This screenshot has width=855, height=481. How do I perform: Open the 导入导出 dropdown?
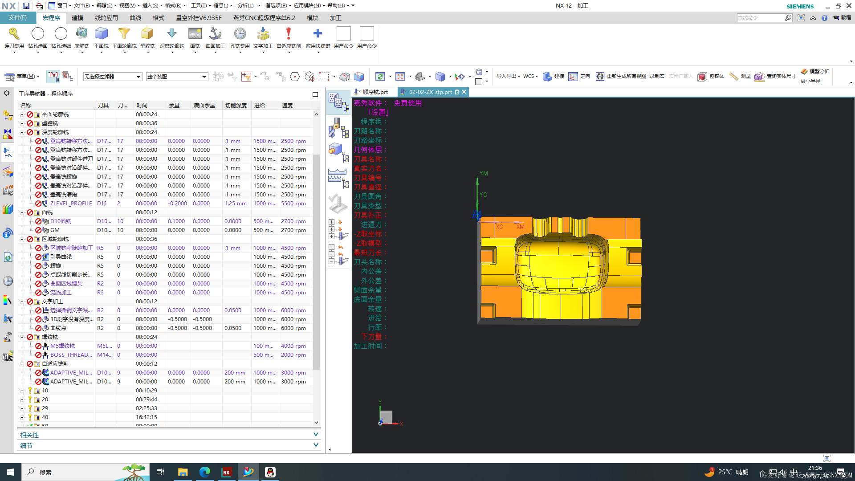[508, 77]
